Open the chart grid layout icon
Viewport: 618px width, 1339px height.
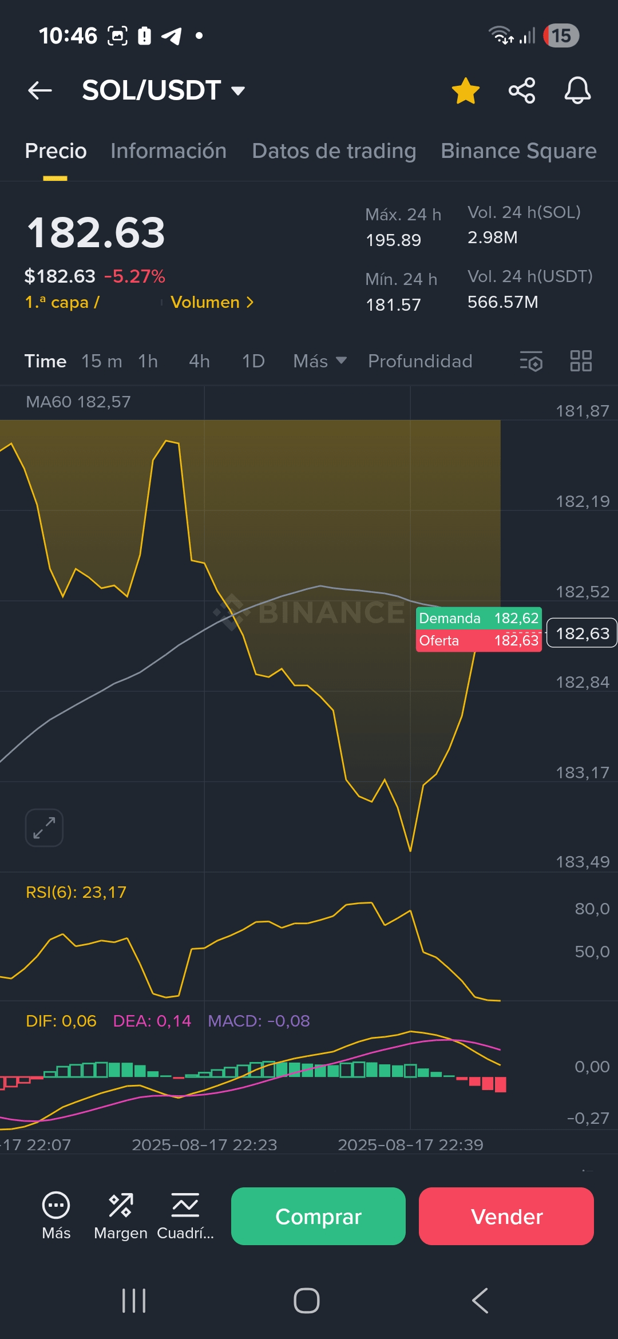tap(581, 361)
